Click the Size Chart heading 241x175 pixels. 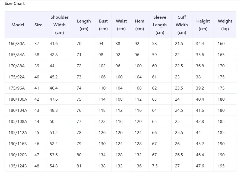[x=15, y=3]
